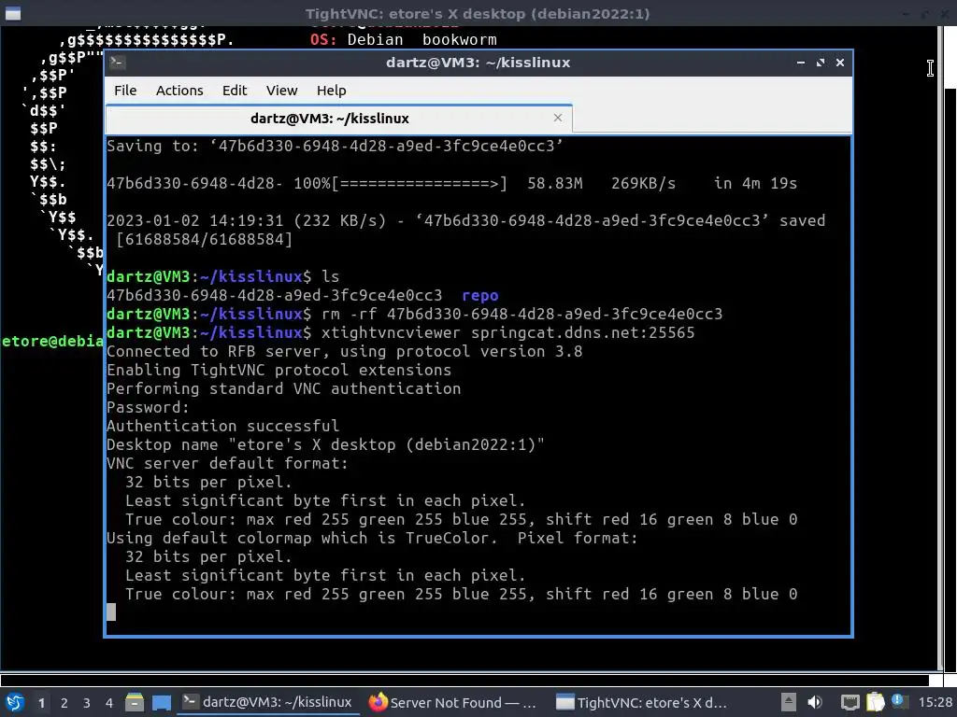Open the file manager launcher icon
The height and width of the screenshot is (717, 957).
coord(135,702)
